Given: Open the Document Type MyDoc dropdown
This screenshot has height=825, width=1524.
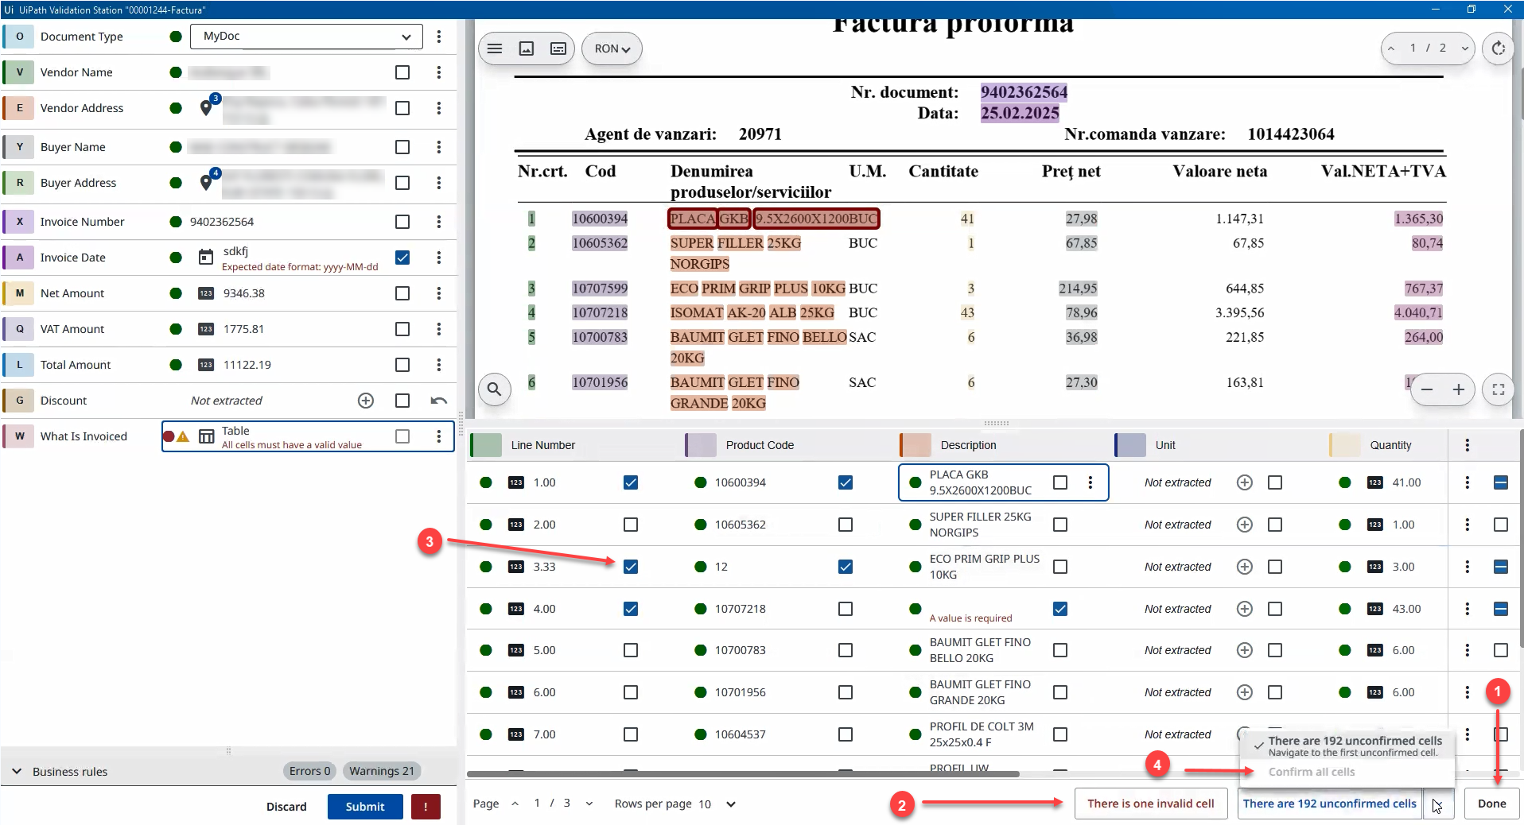Looking at the screenshot, I should [x=306, y=37].
